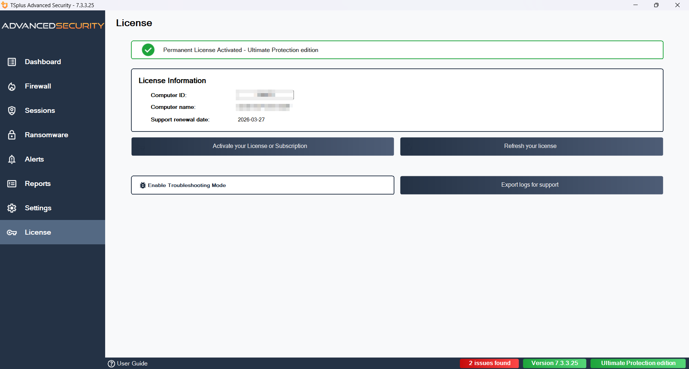This screenshot has height=369, width=689.
Task: Click the Computer name label
Action: click(173, 107)
